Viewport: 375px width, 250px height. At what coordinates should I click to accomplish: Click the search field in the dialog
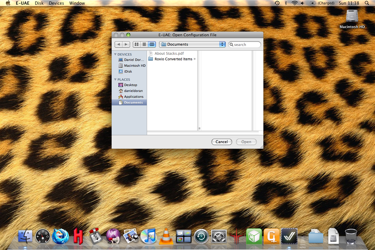click(x=245, y=44)
